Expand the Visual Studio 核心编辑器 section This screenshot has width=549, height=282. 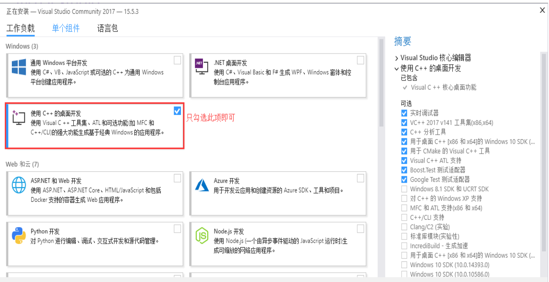(x=397, y=57)
